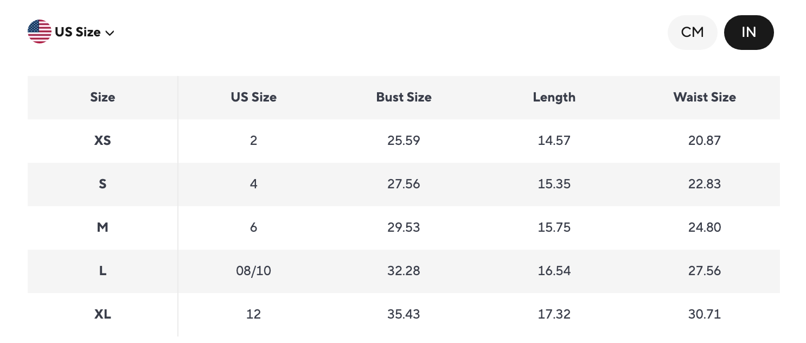Click the US Size column header

point(253,98)
